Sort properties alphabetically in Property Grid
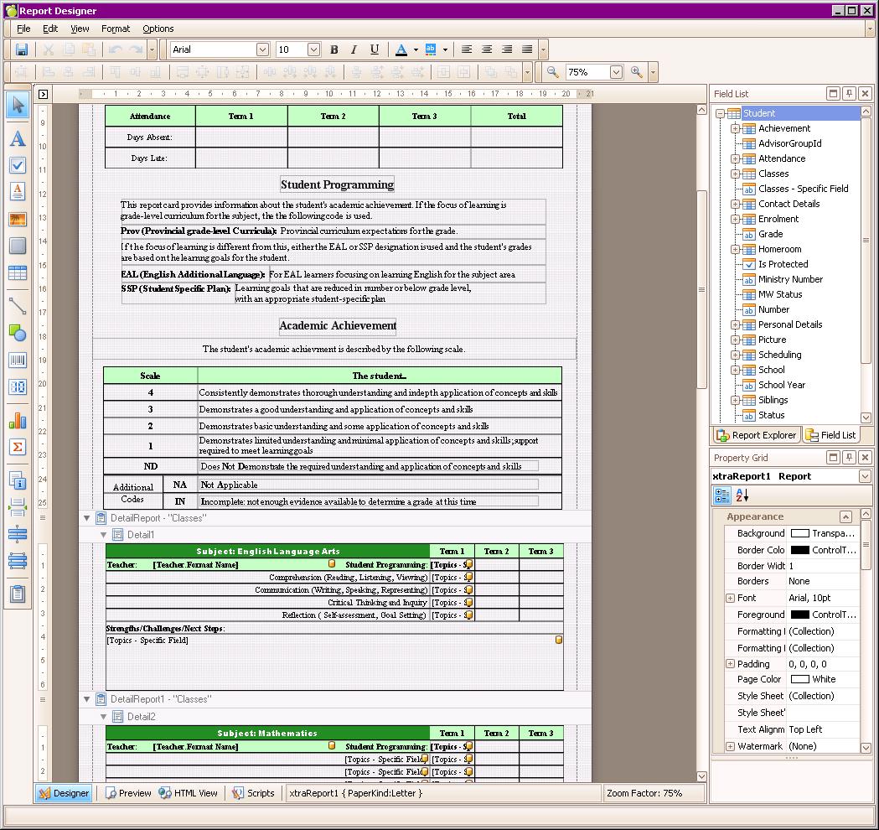Image resolution: width=879 pixels, height=830 pixels. pos(742,496)
